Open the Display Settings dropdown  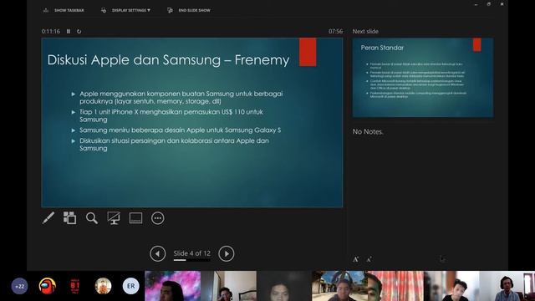tap(126, 10)
